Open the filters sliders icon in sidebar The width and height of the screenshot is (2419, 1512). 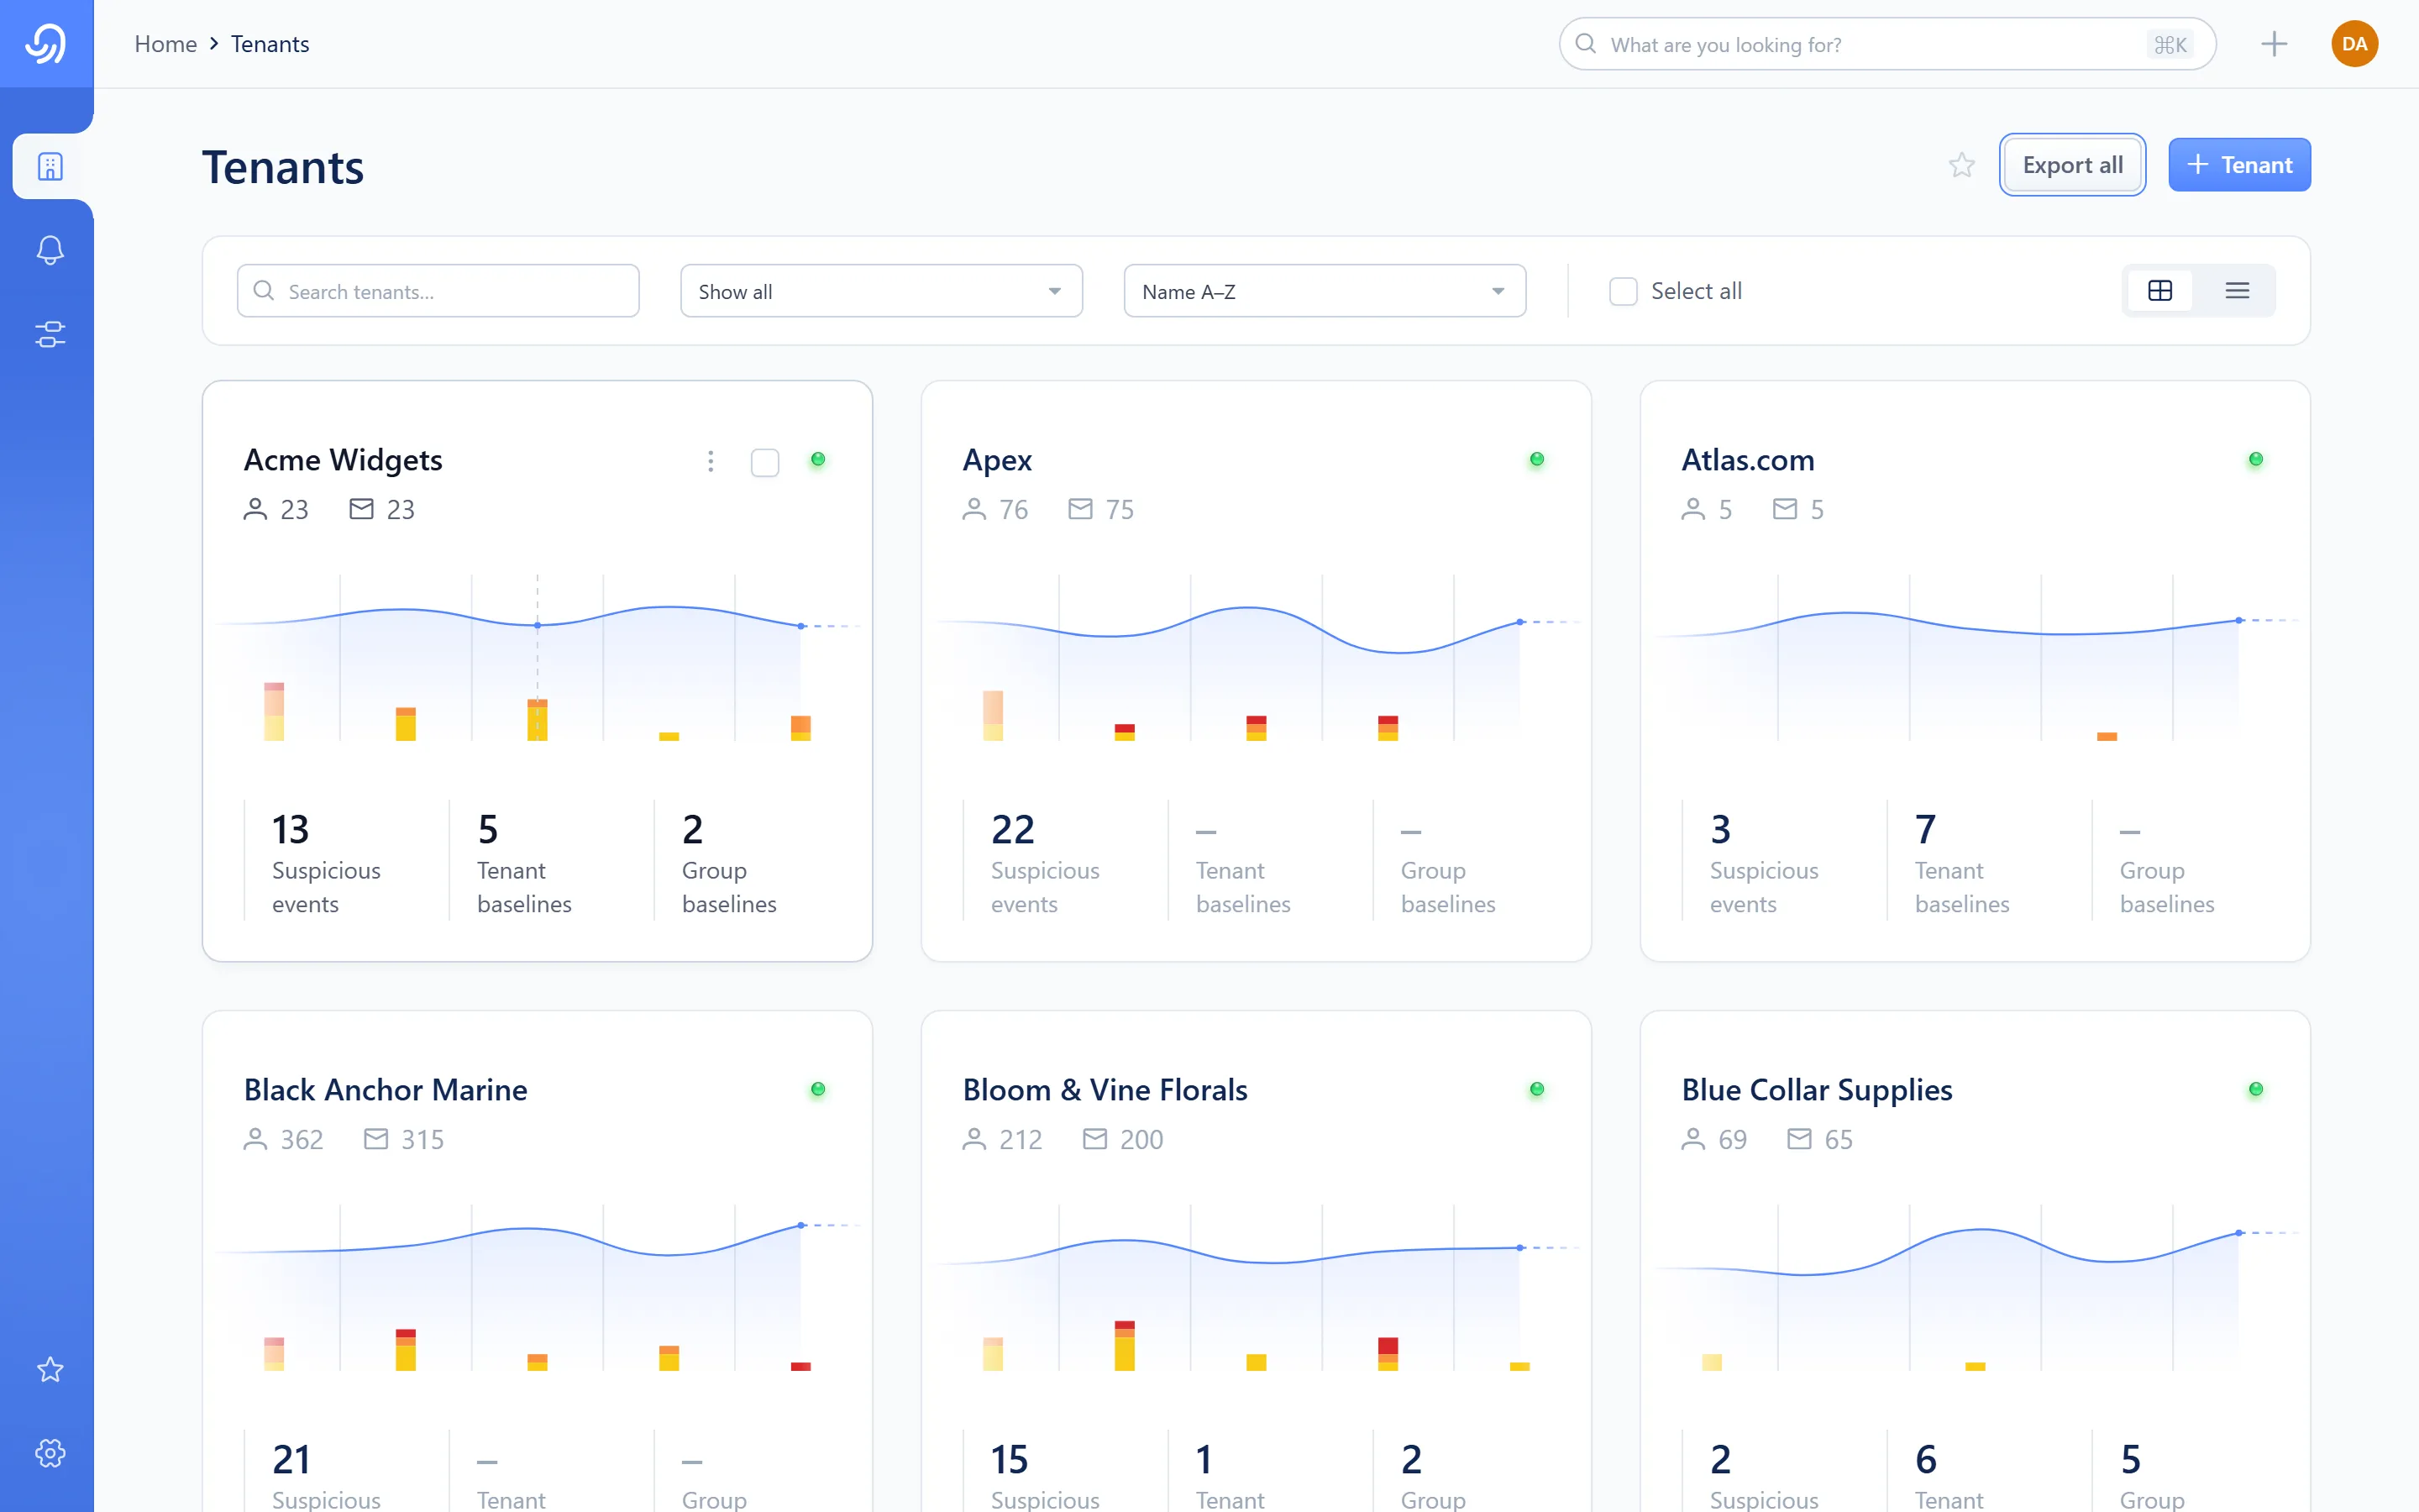[x=50, y=334]
